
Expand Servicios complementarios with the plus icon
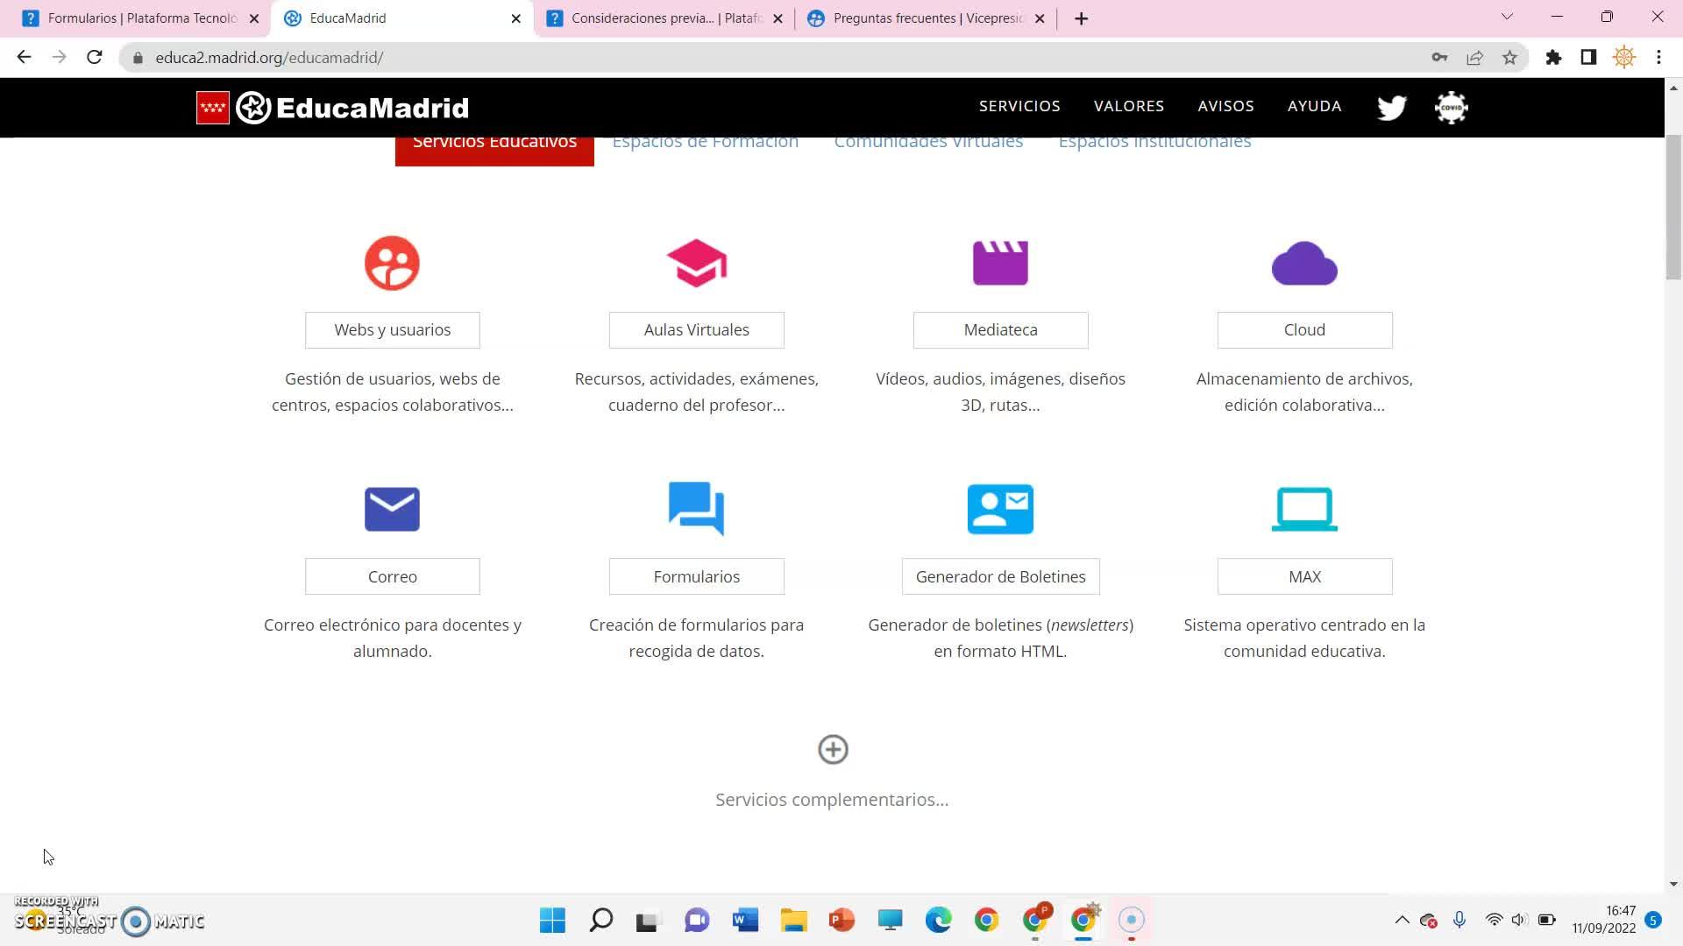(x=833, y=750)
